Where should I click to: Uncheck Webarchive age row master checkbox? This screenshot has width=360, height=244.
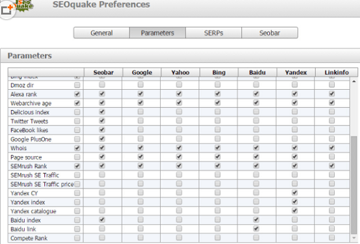point(77,103)
